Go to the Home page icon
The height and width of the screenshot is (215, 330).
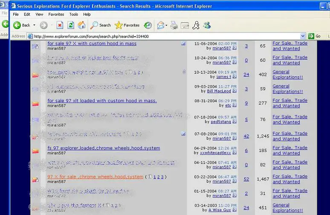82,25
